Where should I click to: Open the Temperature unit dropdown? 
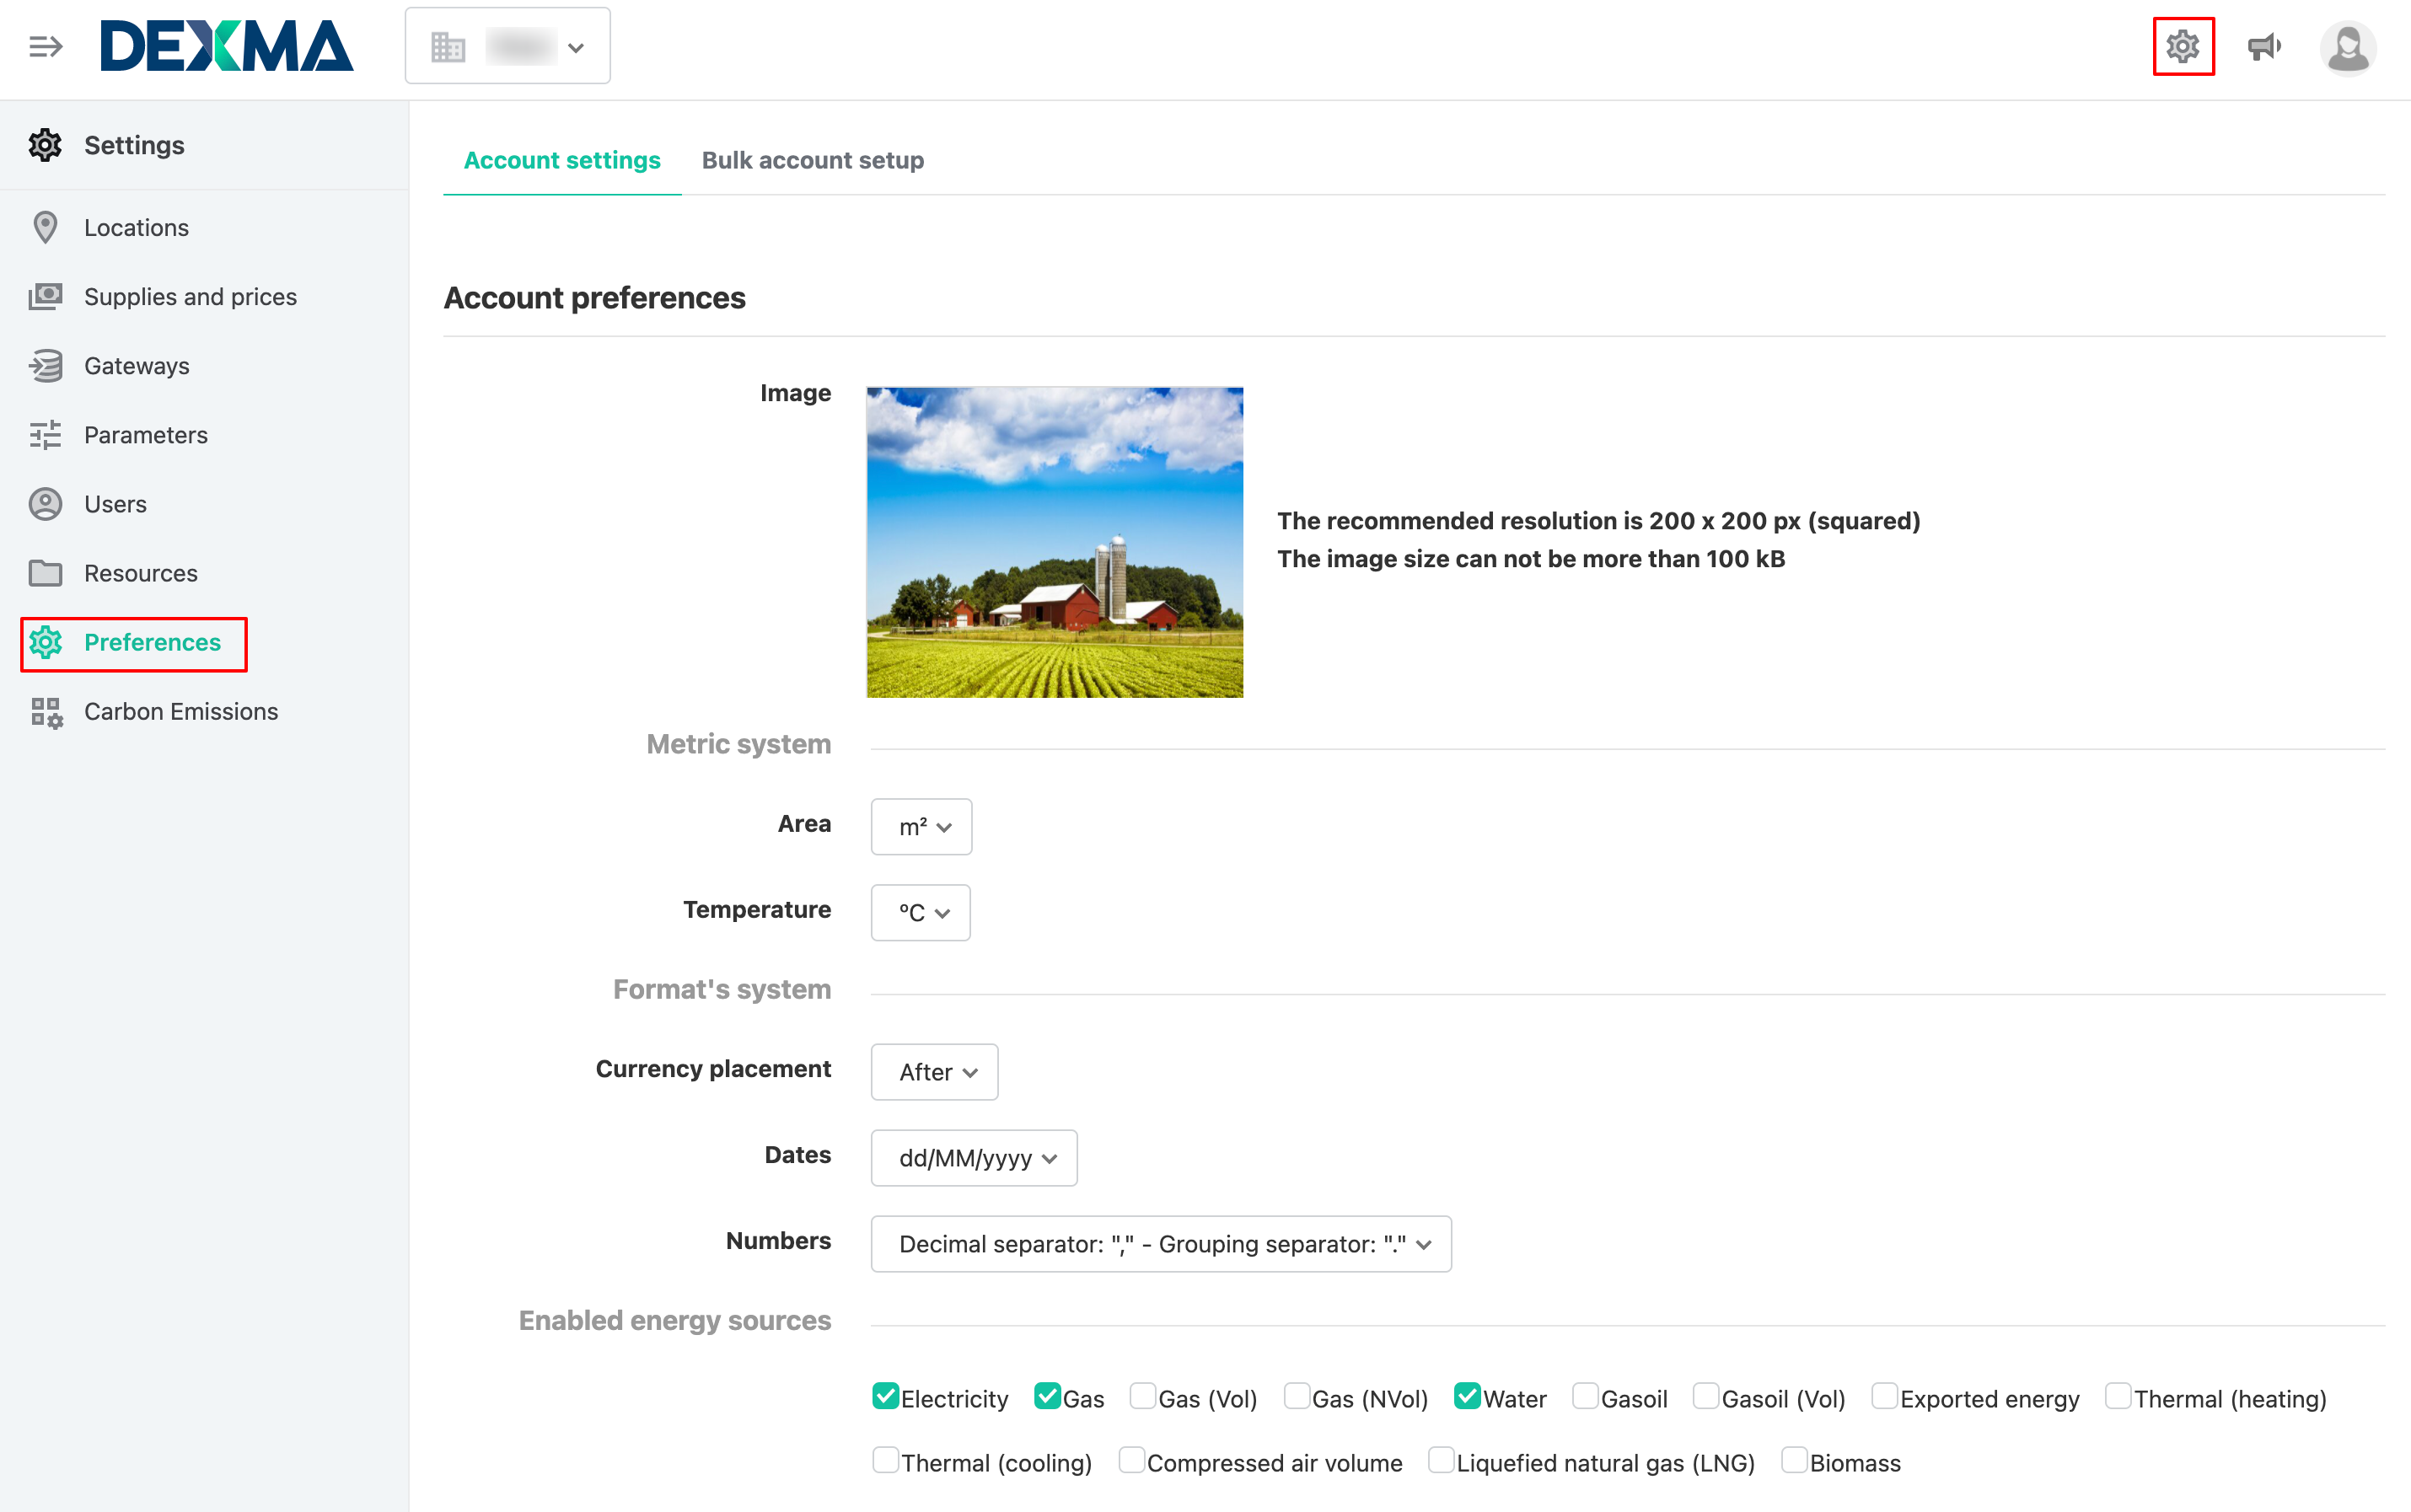click(x=920, y=912)
